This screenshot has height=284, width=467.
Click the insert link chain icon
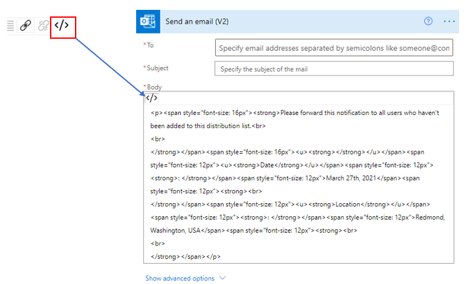[26, 25]
